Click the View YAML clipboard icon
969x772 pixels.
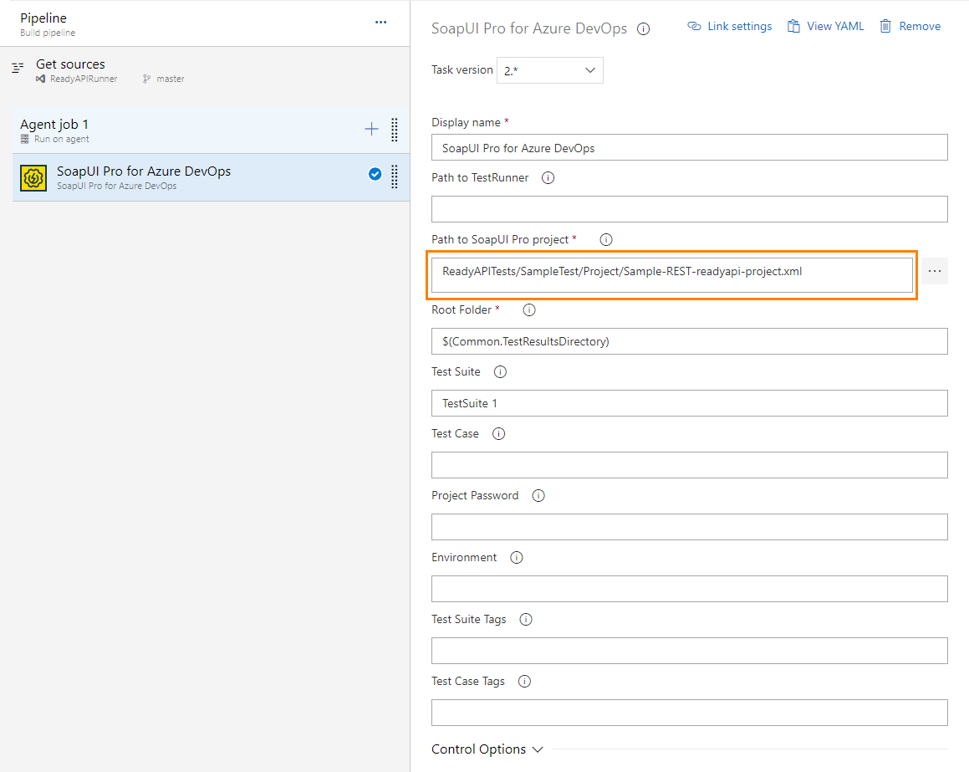point(793,26)
